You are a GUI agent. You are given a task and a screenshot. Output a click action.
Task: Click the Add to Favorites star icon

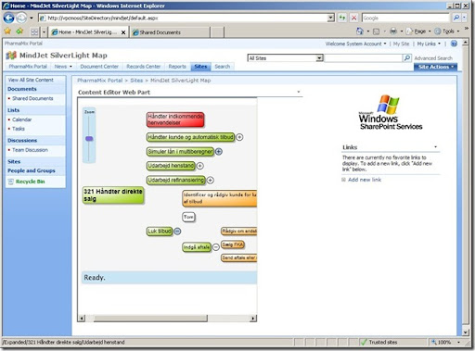point(19,31)
